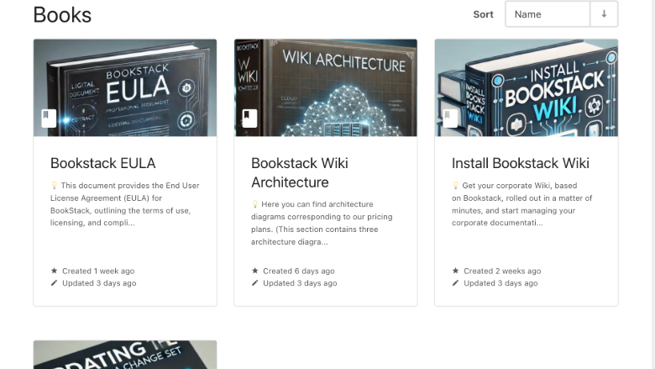Open the partially visible Updating change set book cover

125,355
